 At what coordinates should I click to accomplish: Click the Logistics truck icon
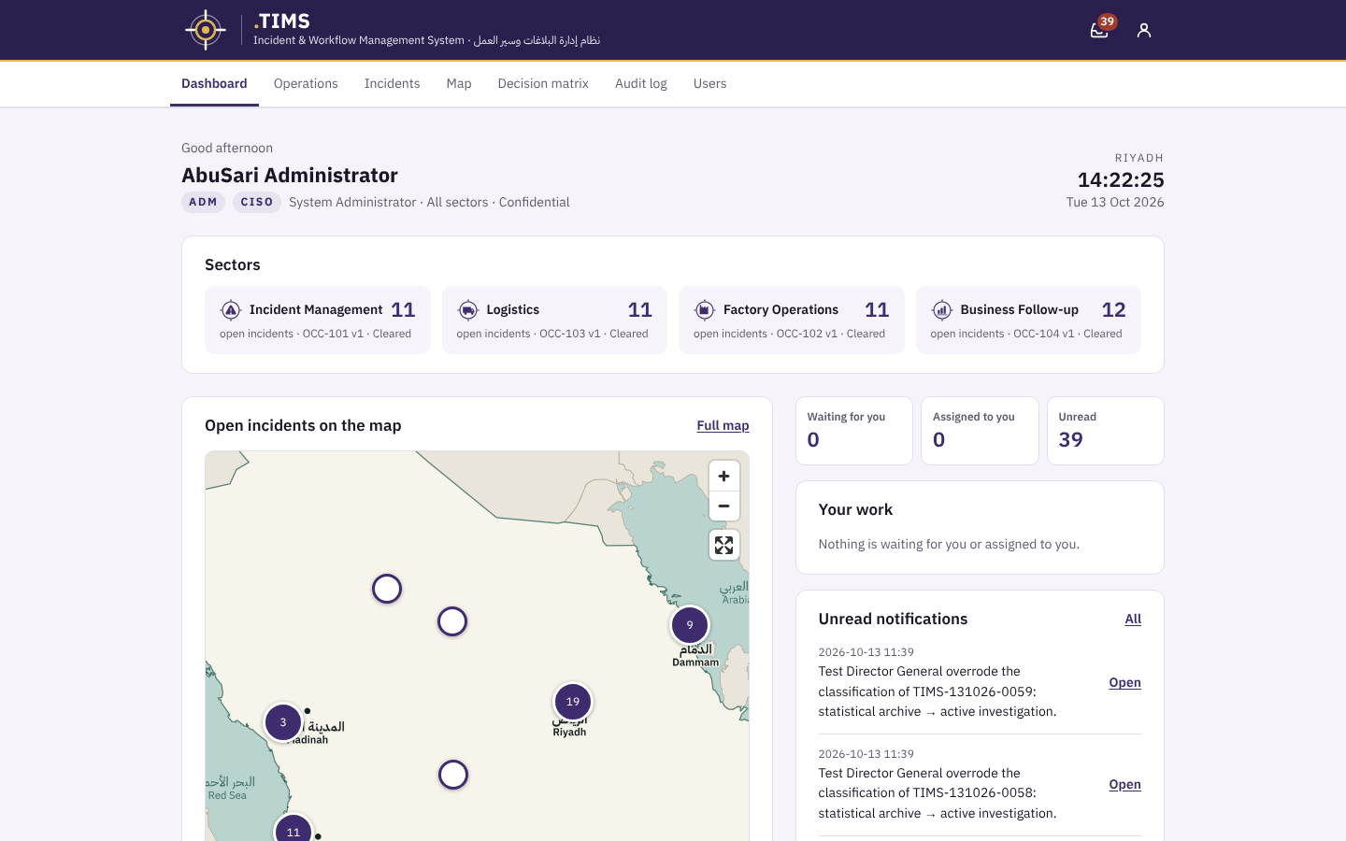click(x=467, y=309)
